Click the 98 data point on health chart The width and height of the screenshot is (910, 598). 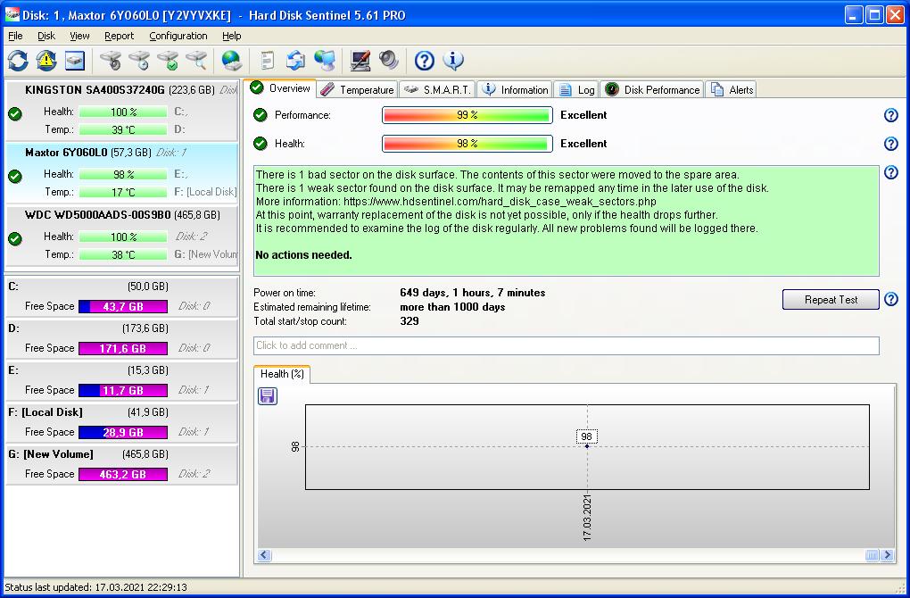(x=587, y=446)
